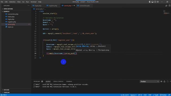This screenshot has height=96, width=171.
Task: Click the $errors = array(); code line
Action: pos(51,29)
